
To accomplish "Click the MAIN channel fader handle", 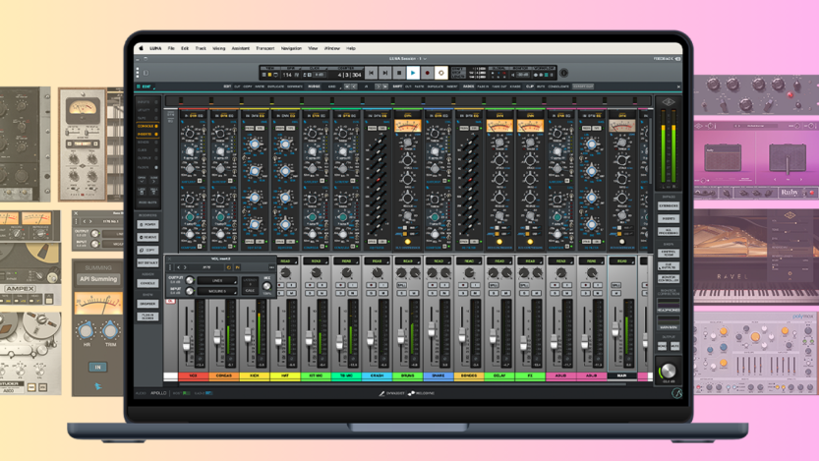I will 615,329.
